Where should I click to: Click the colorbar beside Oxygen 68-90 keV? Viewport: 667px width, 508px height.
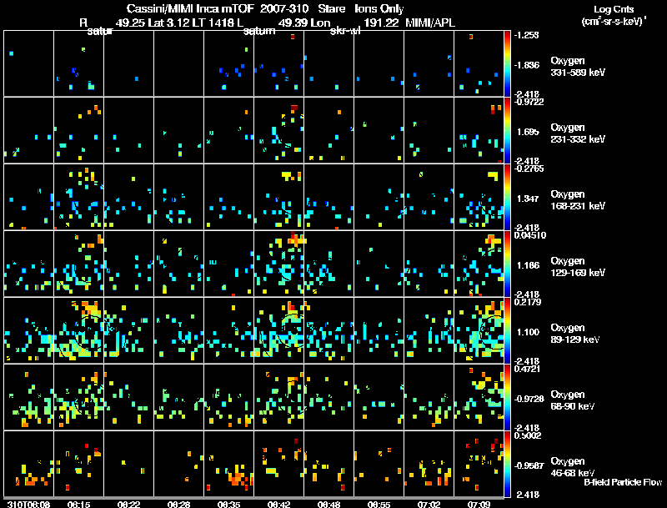tap(507, 397)
